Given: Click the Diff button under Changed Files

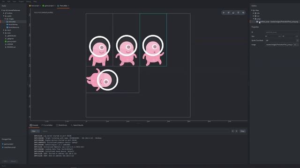Looking at the screenshot, I should pos(5,161).
